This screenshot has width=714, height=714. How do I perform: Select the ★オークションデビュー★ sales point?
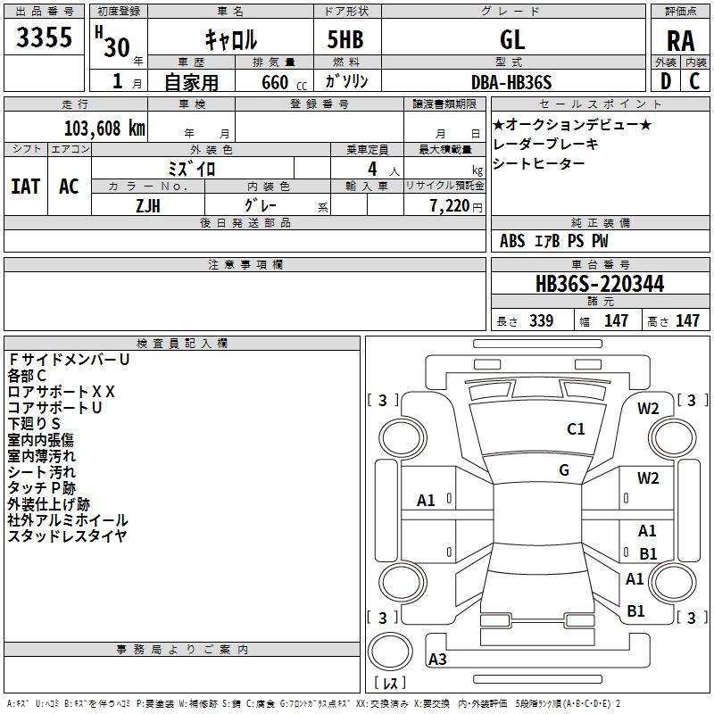tap(572, 124)
